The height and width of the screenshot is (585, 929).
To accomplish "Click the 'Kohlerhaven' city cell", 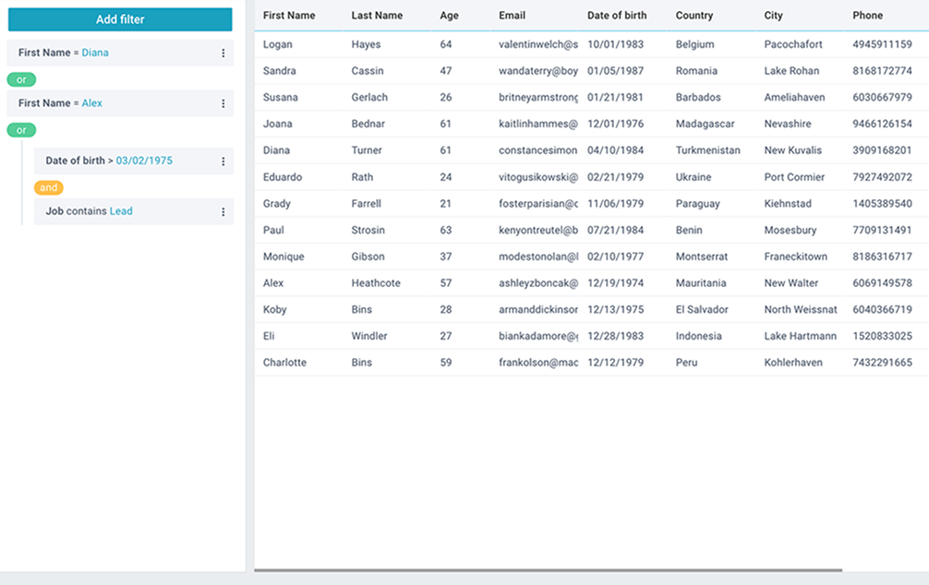I will point(792,363).
